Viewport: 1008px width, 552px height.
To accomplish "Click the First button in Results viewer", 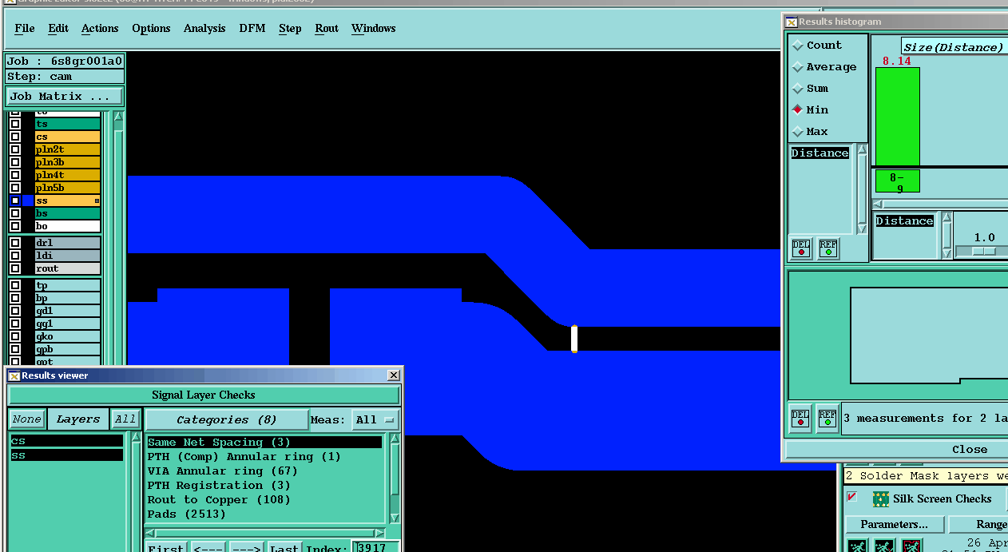I will point(166,547).
